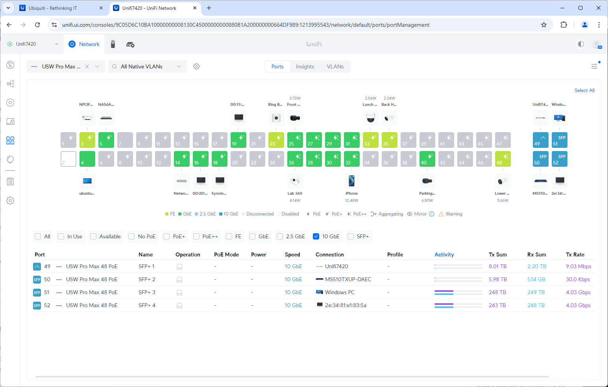Open the Windows PC connection link
Screen dimensions: 608x387
pyautogui.click(x=340, y=292)
